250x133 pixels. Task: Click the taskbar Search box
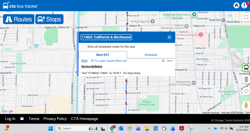tap(77, 128)
